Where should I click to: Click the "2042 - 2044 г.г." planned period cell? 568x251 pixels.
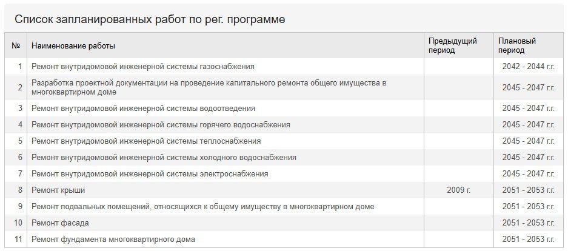[528, 66]
